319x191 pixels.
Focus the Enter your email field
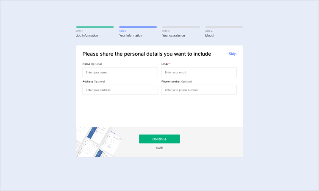[199, 72]
